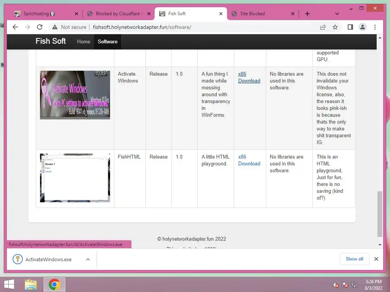Viewport: 390px width, 292px height.
Task: Share this page using the share icon
Action: pyautogui.click(x=323, y=27)
